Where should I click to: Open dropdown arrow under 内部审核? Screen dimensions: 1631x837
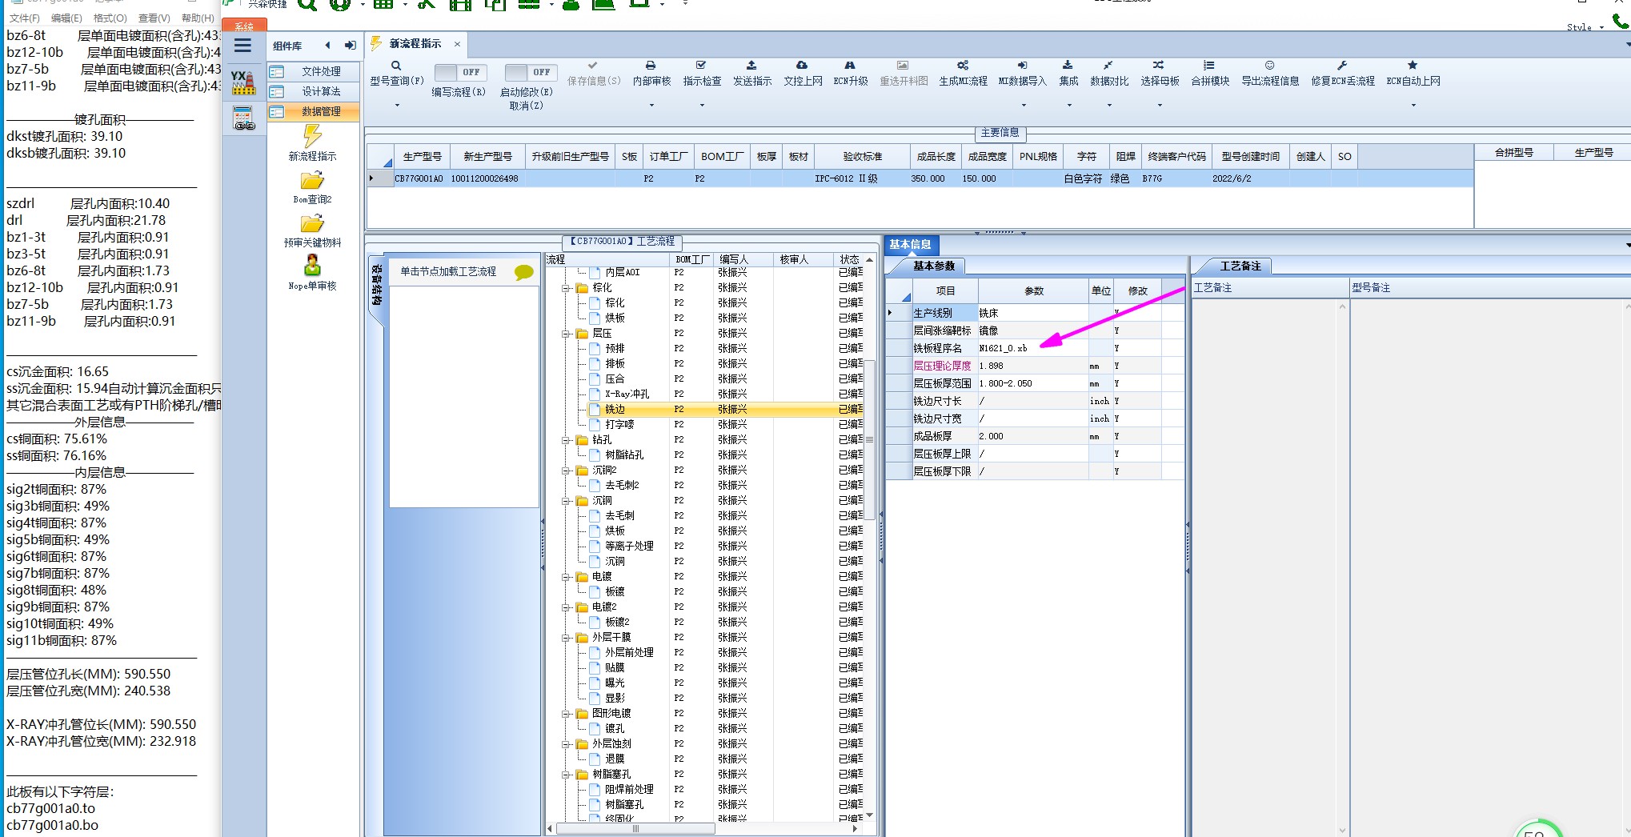(651, 105)
